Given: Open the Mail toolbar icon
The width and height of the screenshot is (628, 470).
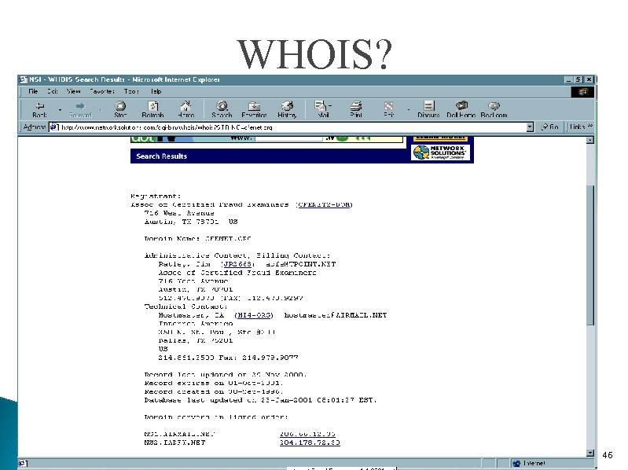Looking at the screenshot, I should [x=321, y=109].
